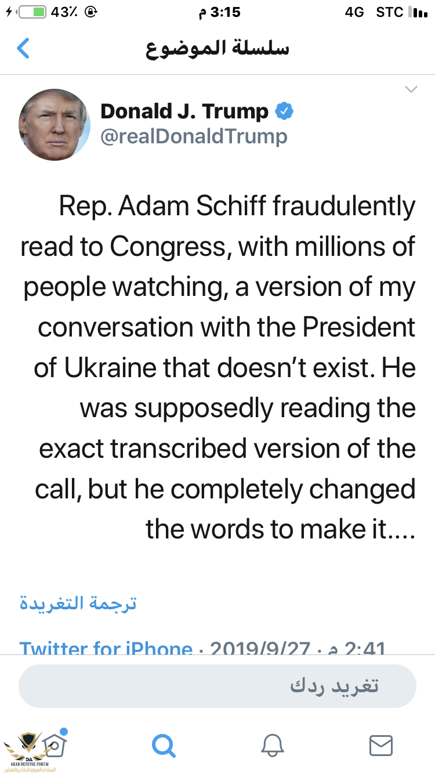This screenshot has width=435, height=774.
Task: Open the tweet options chevron menu
Action: point(411,89)
